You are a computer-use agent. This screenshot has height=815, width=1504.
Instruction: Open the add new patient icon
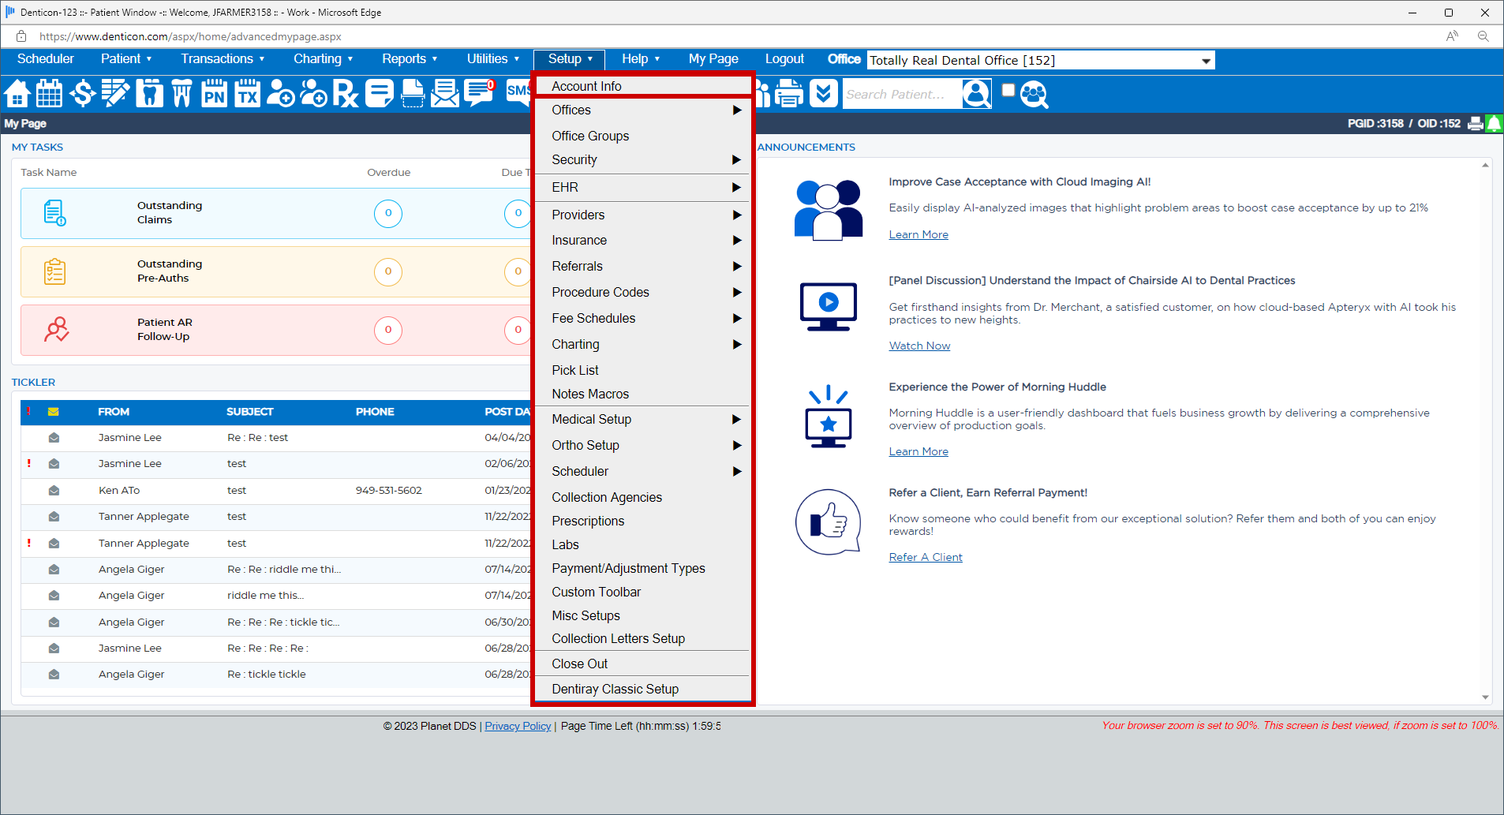280,94
